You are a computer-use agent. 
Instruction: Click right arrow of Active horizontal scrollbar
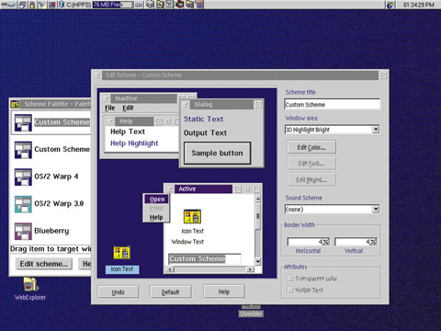251,269
